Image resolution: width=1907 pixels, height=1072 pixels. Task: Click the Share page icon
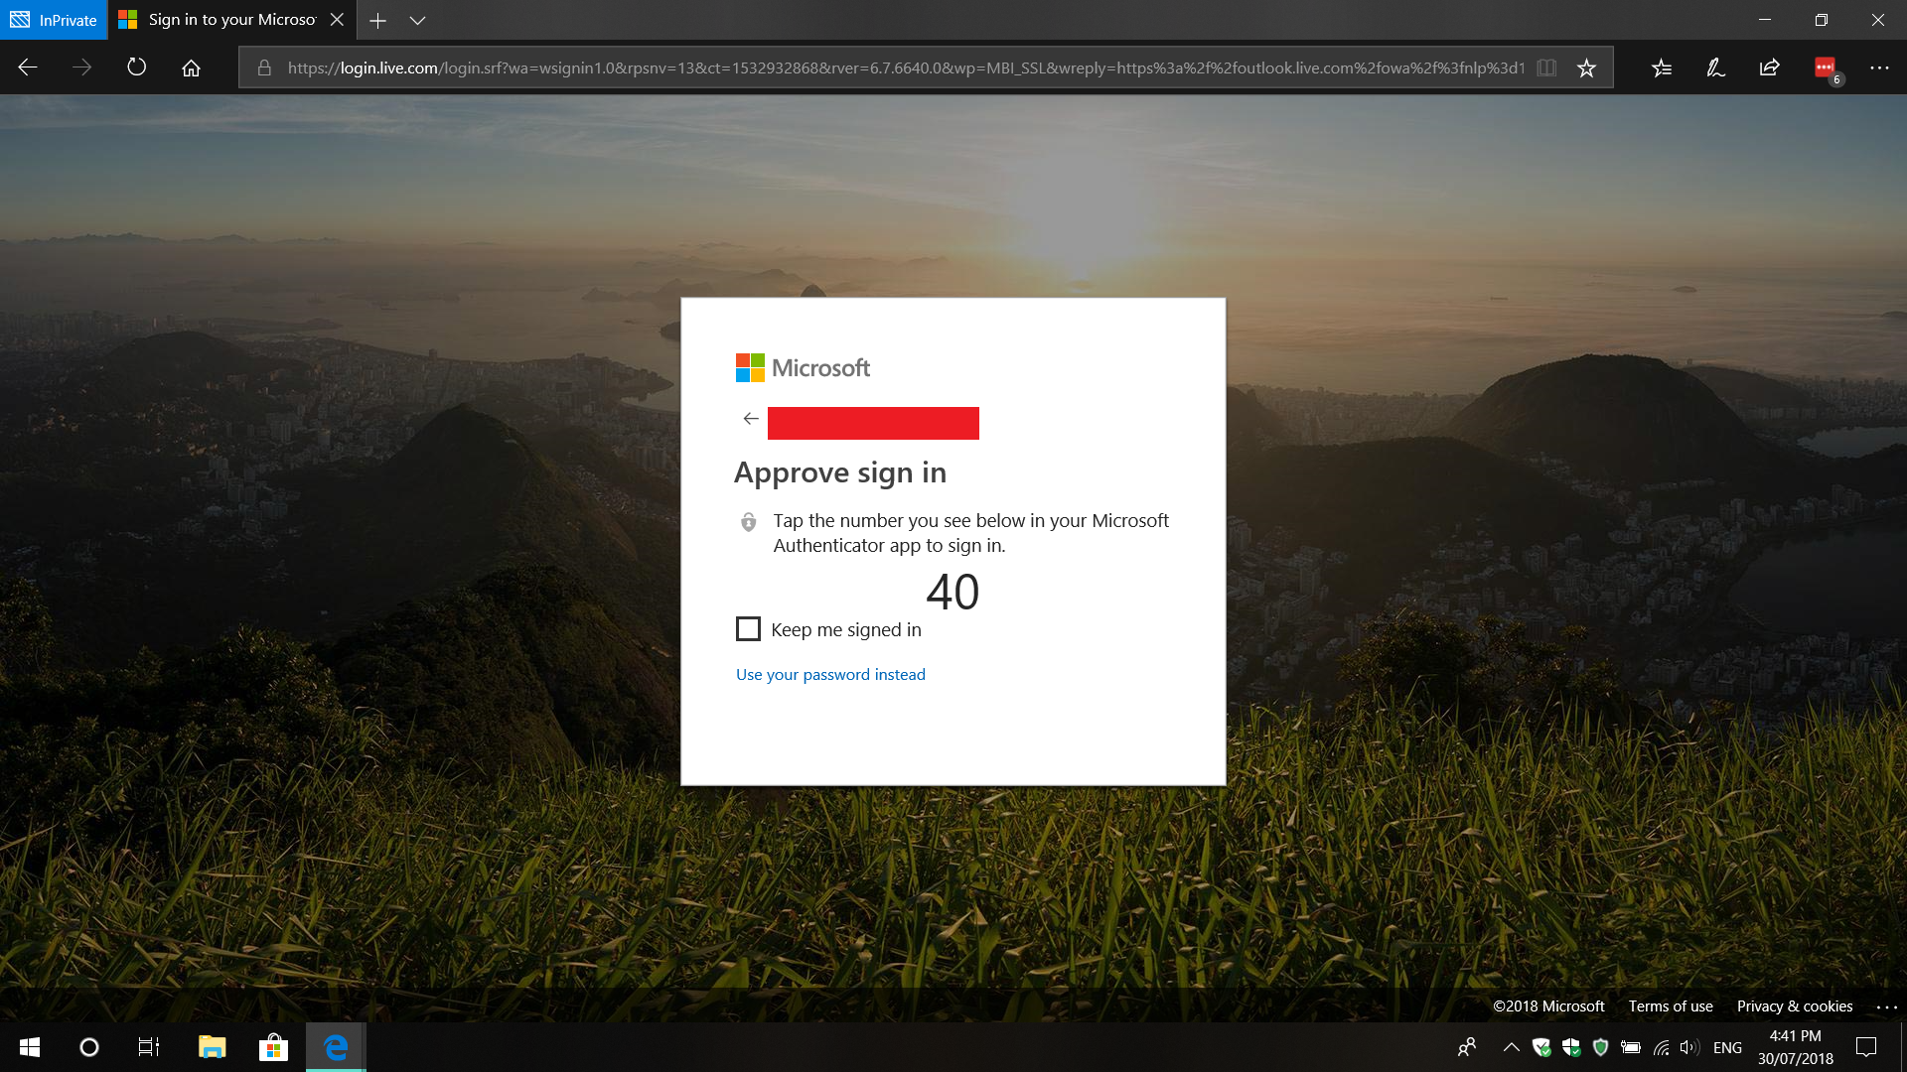pos(1769,67)
